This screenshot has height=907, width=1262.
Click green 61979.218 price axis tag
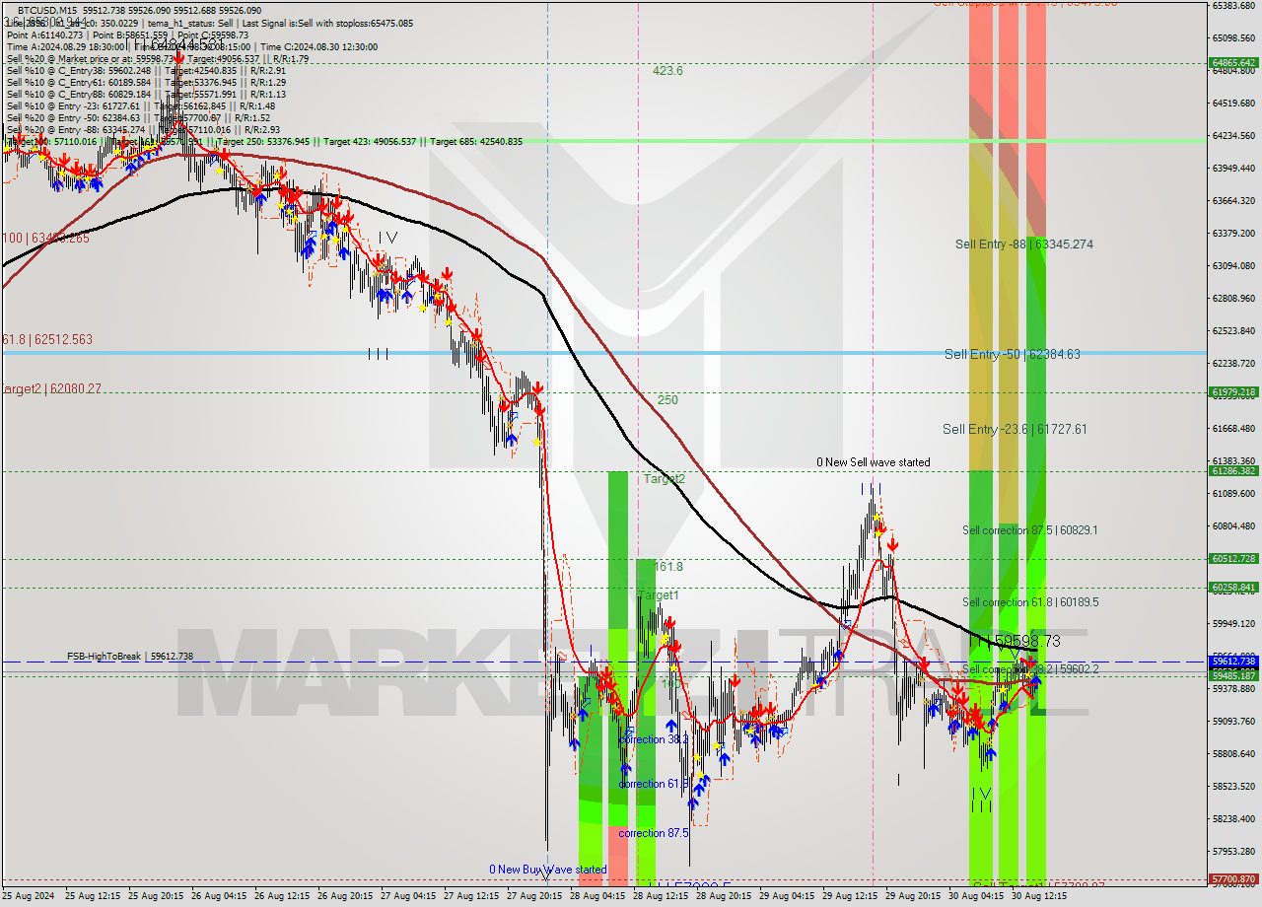pyautogui.click(x=1233, y=391)
